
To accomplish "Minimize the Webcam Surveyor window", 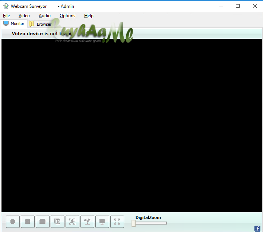I will 221,6.
